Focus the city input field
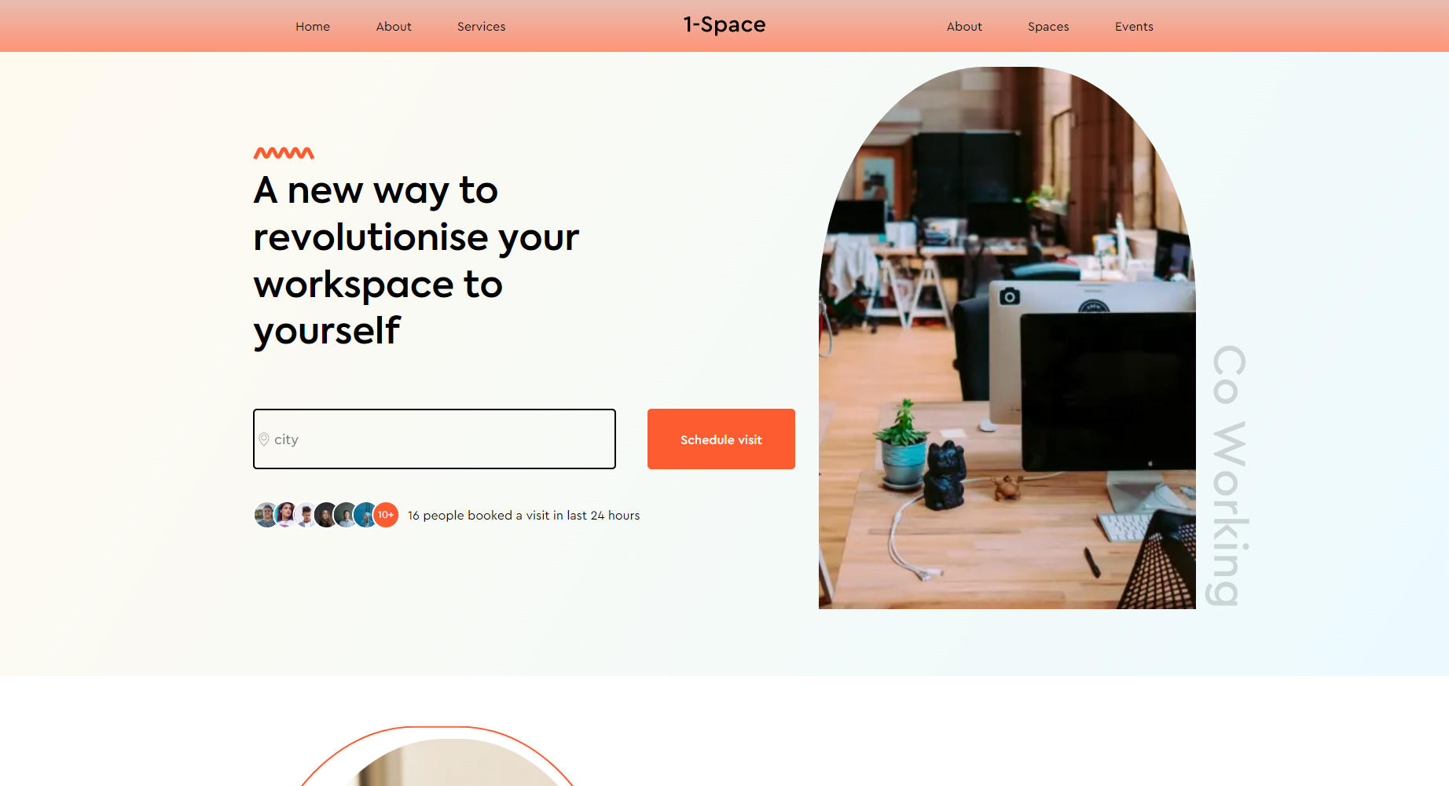This screenshot has width=1449, height=786. click(x=435, y=439)
